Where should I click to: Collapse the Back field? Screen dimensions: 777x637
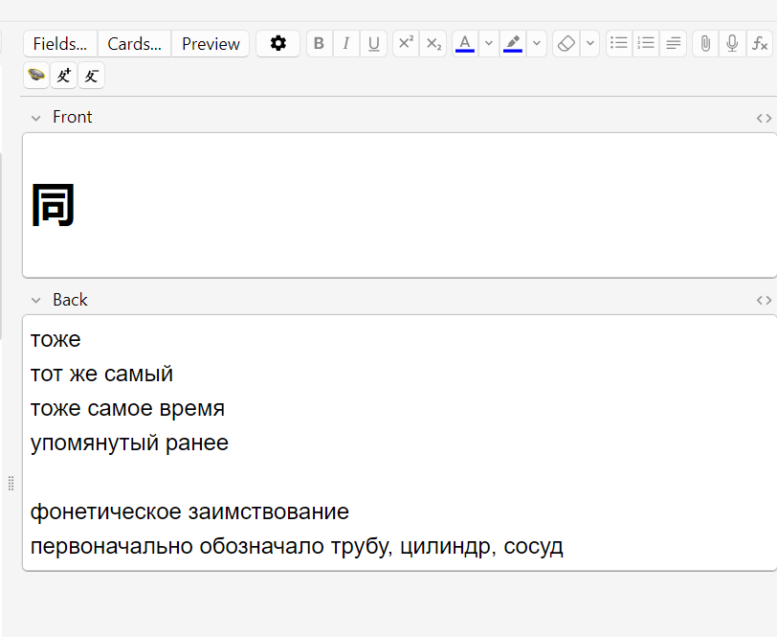[35, 301]
